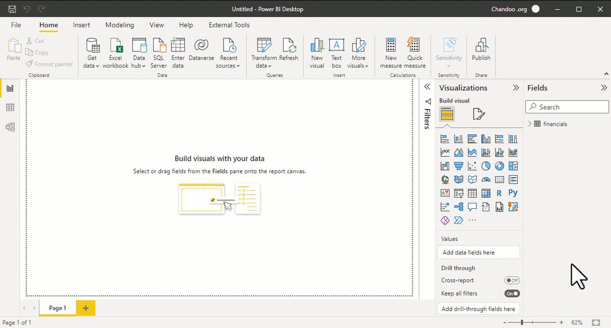Choose the Card visual showing 123
This screenshot has height=328, width=611.
[499, 179]
